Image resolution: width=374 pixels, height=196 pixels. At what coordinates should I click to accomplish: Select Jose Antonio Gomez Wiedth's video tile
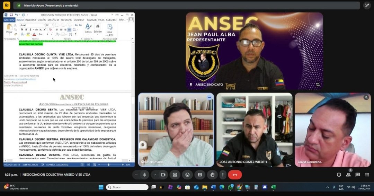click(x=255, y=130)
